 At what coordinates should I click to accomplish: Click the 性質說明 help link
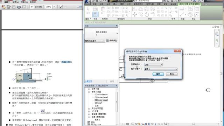pos(89,81)
